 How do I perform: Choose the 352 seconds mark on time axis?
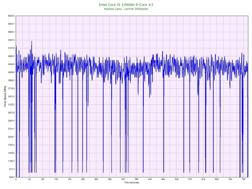pyautogui.click(x=123, y=180)
